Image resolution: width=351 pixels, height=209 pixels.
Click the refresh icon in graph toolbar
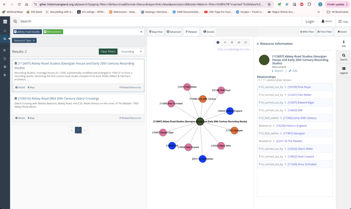click(x=246, y=42)
